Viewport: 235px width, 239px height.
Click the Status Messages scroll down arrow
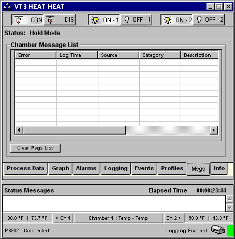pos(229,208)
